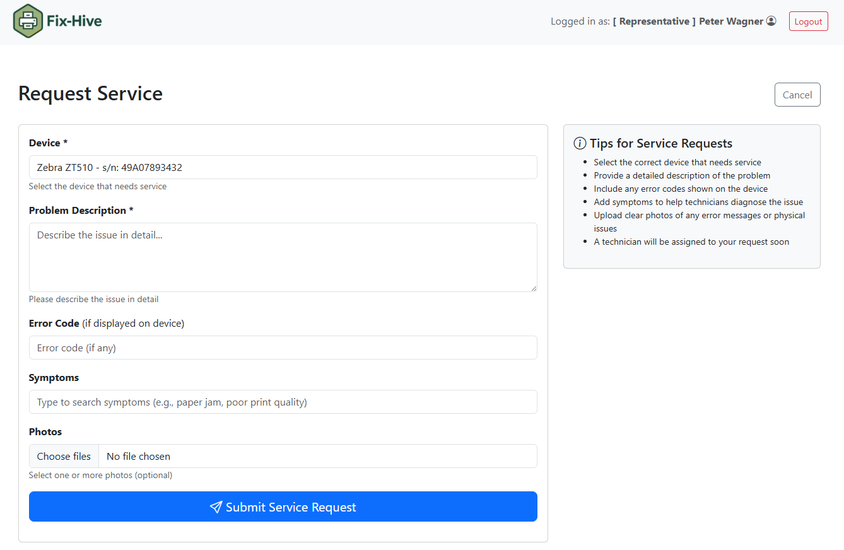The image size is (844, 550).
Task: Click the Fix-Hive printer hexagon logo
Action: point(26,21)
